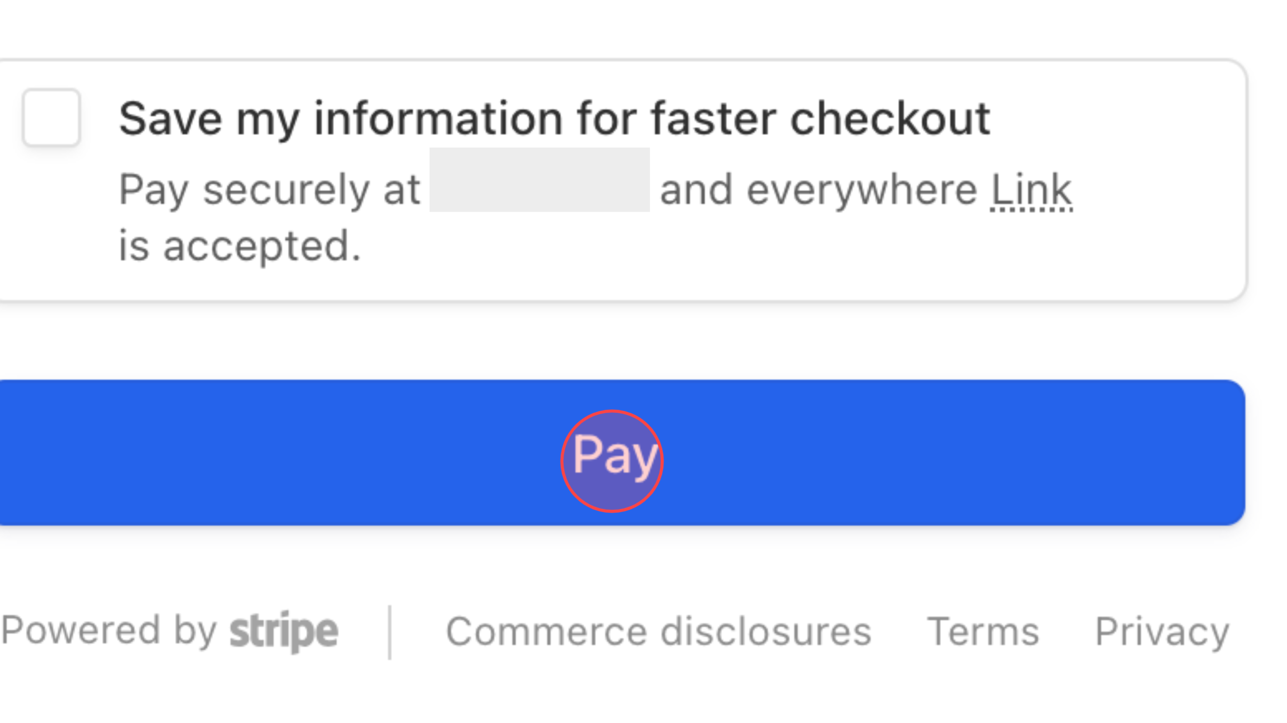Click the "is accepted." text line
The width and height of the screenshot is (1287, 723).
tap(239, 246)
